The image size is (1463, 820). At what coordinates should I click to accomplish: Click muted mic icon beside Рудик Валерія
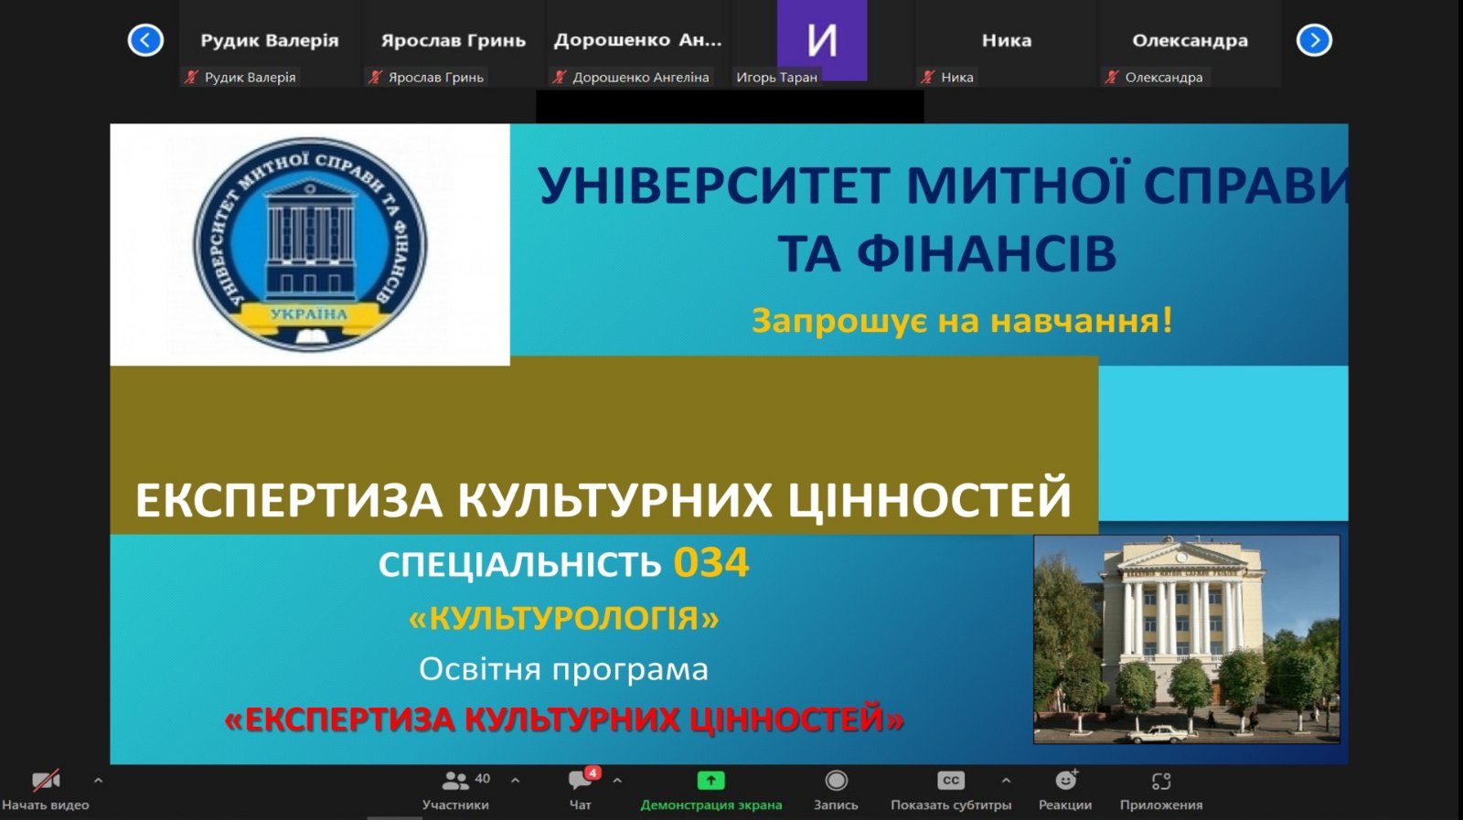coord(191,77)
